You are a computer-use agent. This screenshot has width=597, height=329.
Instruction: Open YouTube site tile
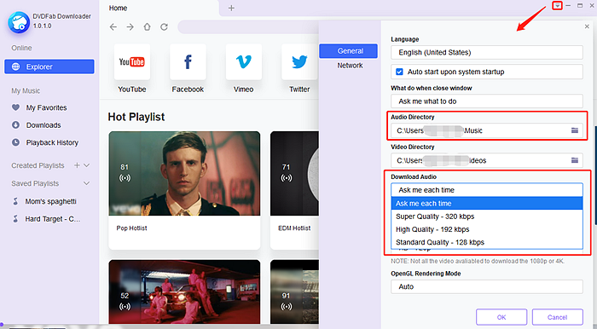click(x=131, y=62)
